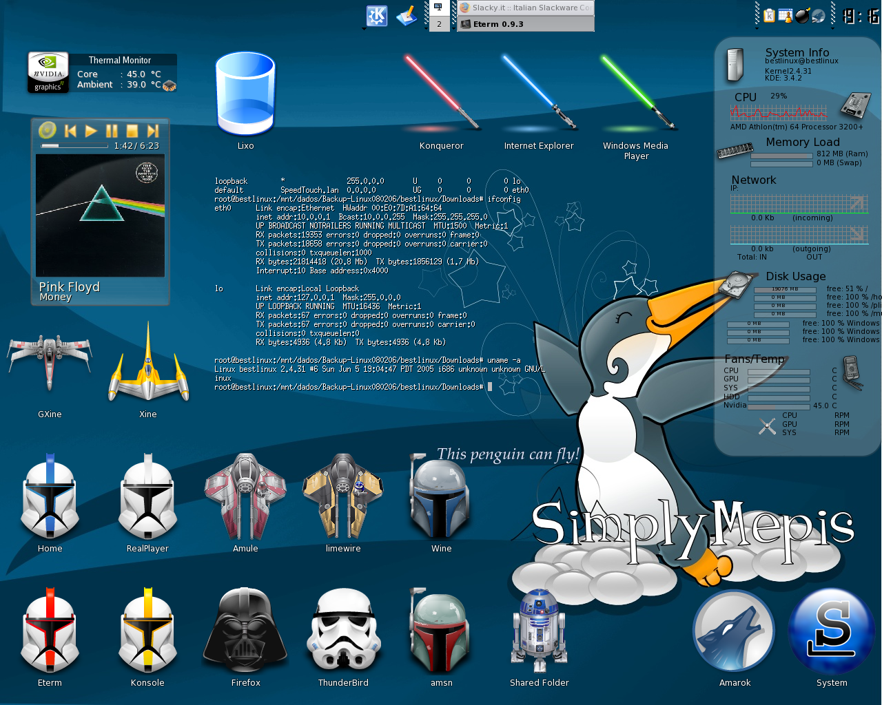The width and height of the screenshot is (882, 705).
Task: Click the song progress slider
Action: click(74, 145)
